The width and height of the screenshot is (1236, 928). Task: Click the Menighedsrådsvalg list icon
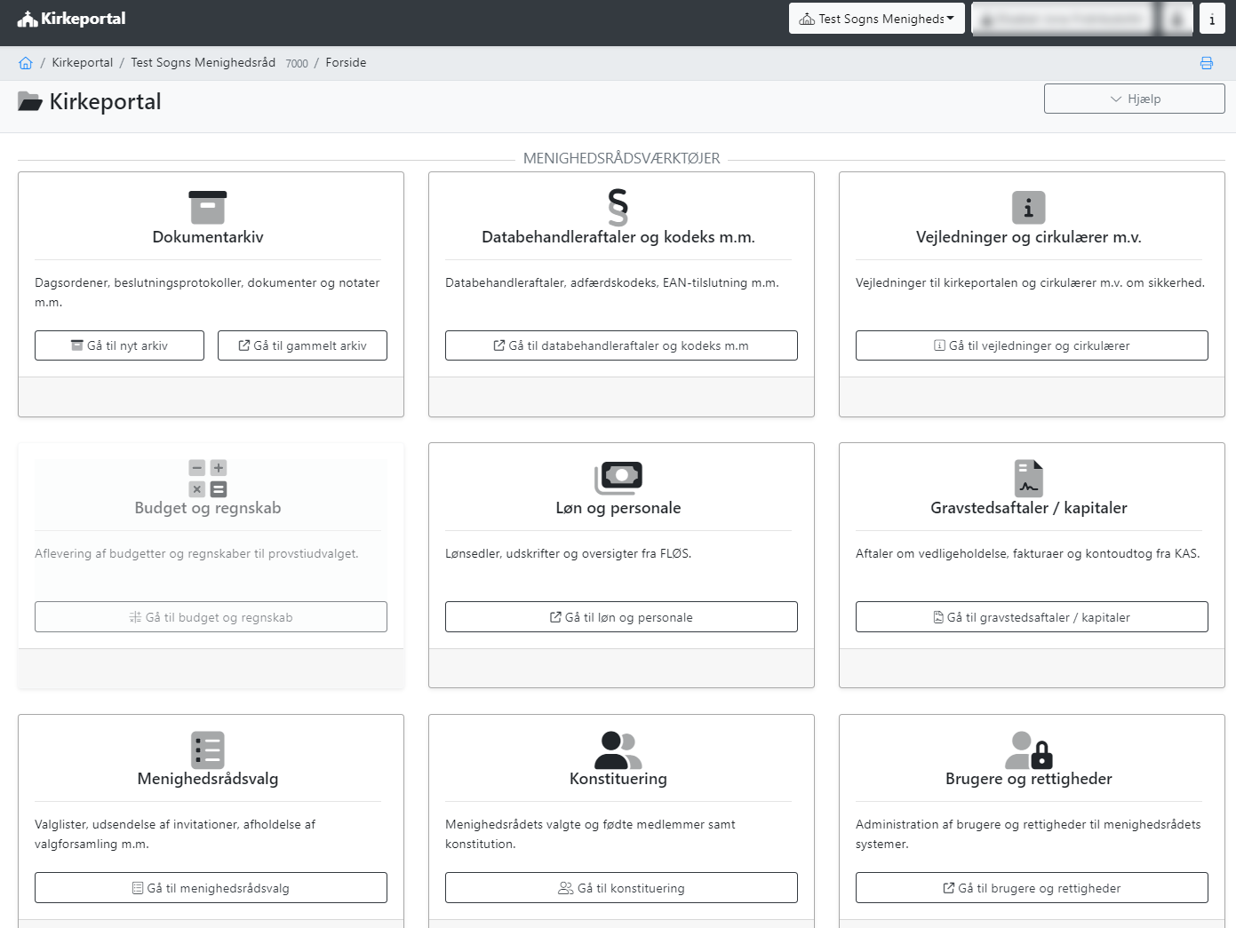click(208, 750)
